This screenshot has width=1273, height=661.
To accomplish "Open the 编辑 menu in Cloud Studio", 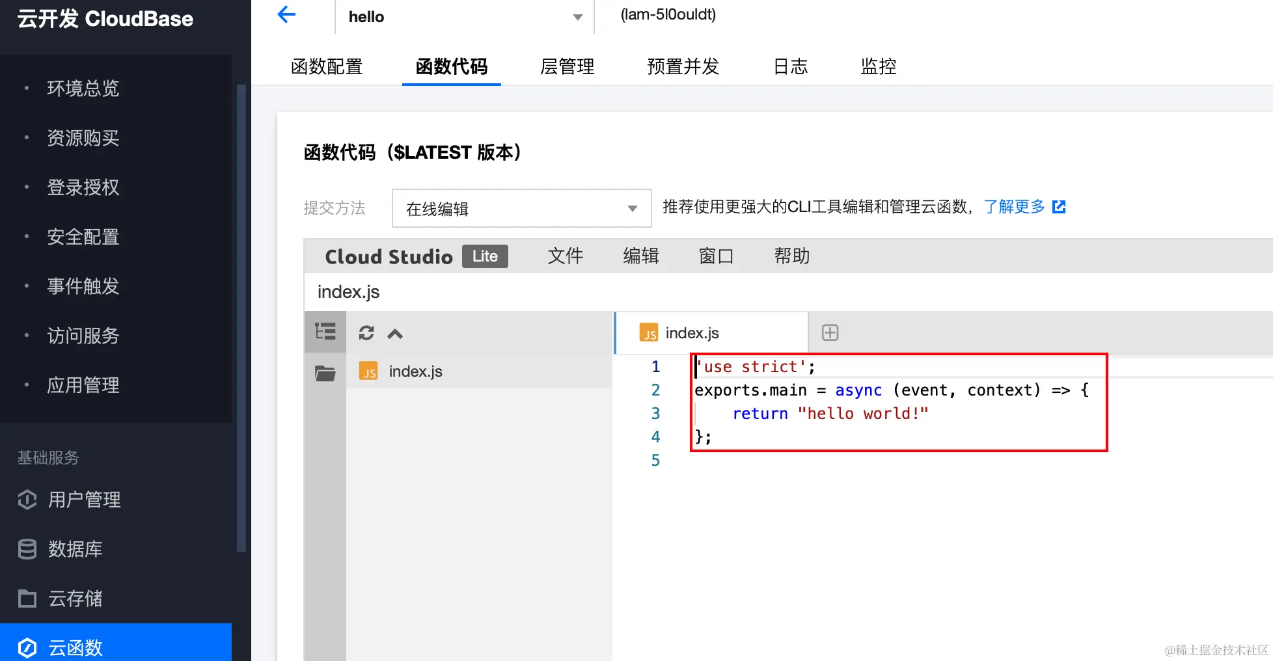I will (x=641, y=256).
